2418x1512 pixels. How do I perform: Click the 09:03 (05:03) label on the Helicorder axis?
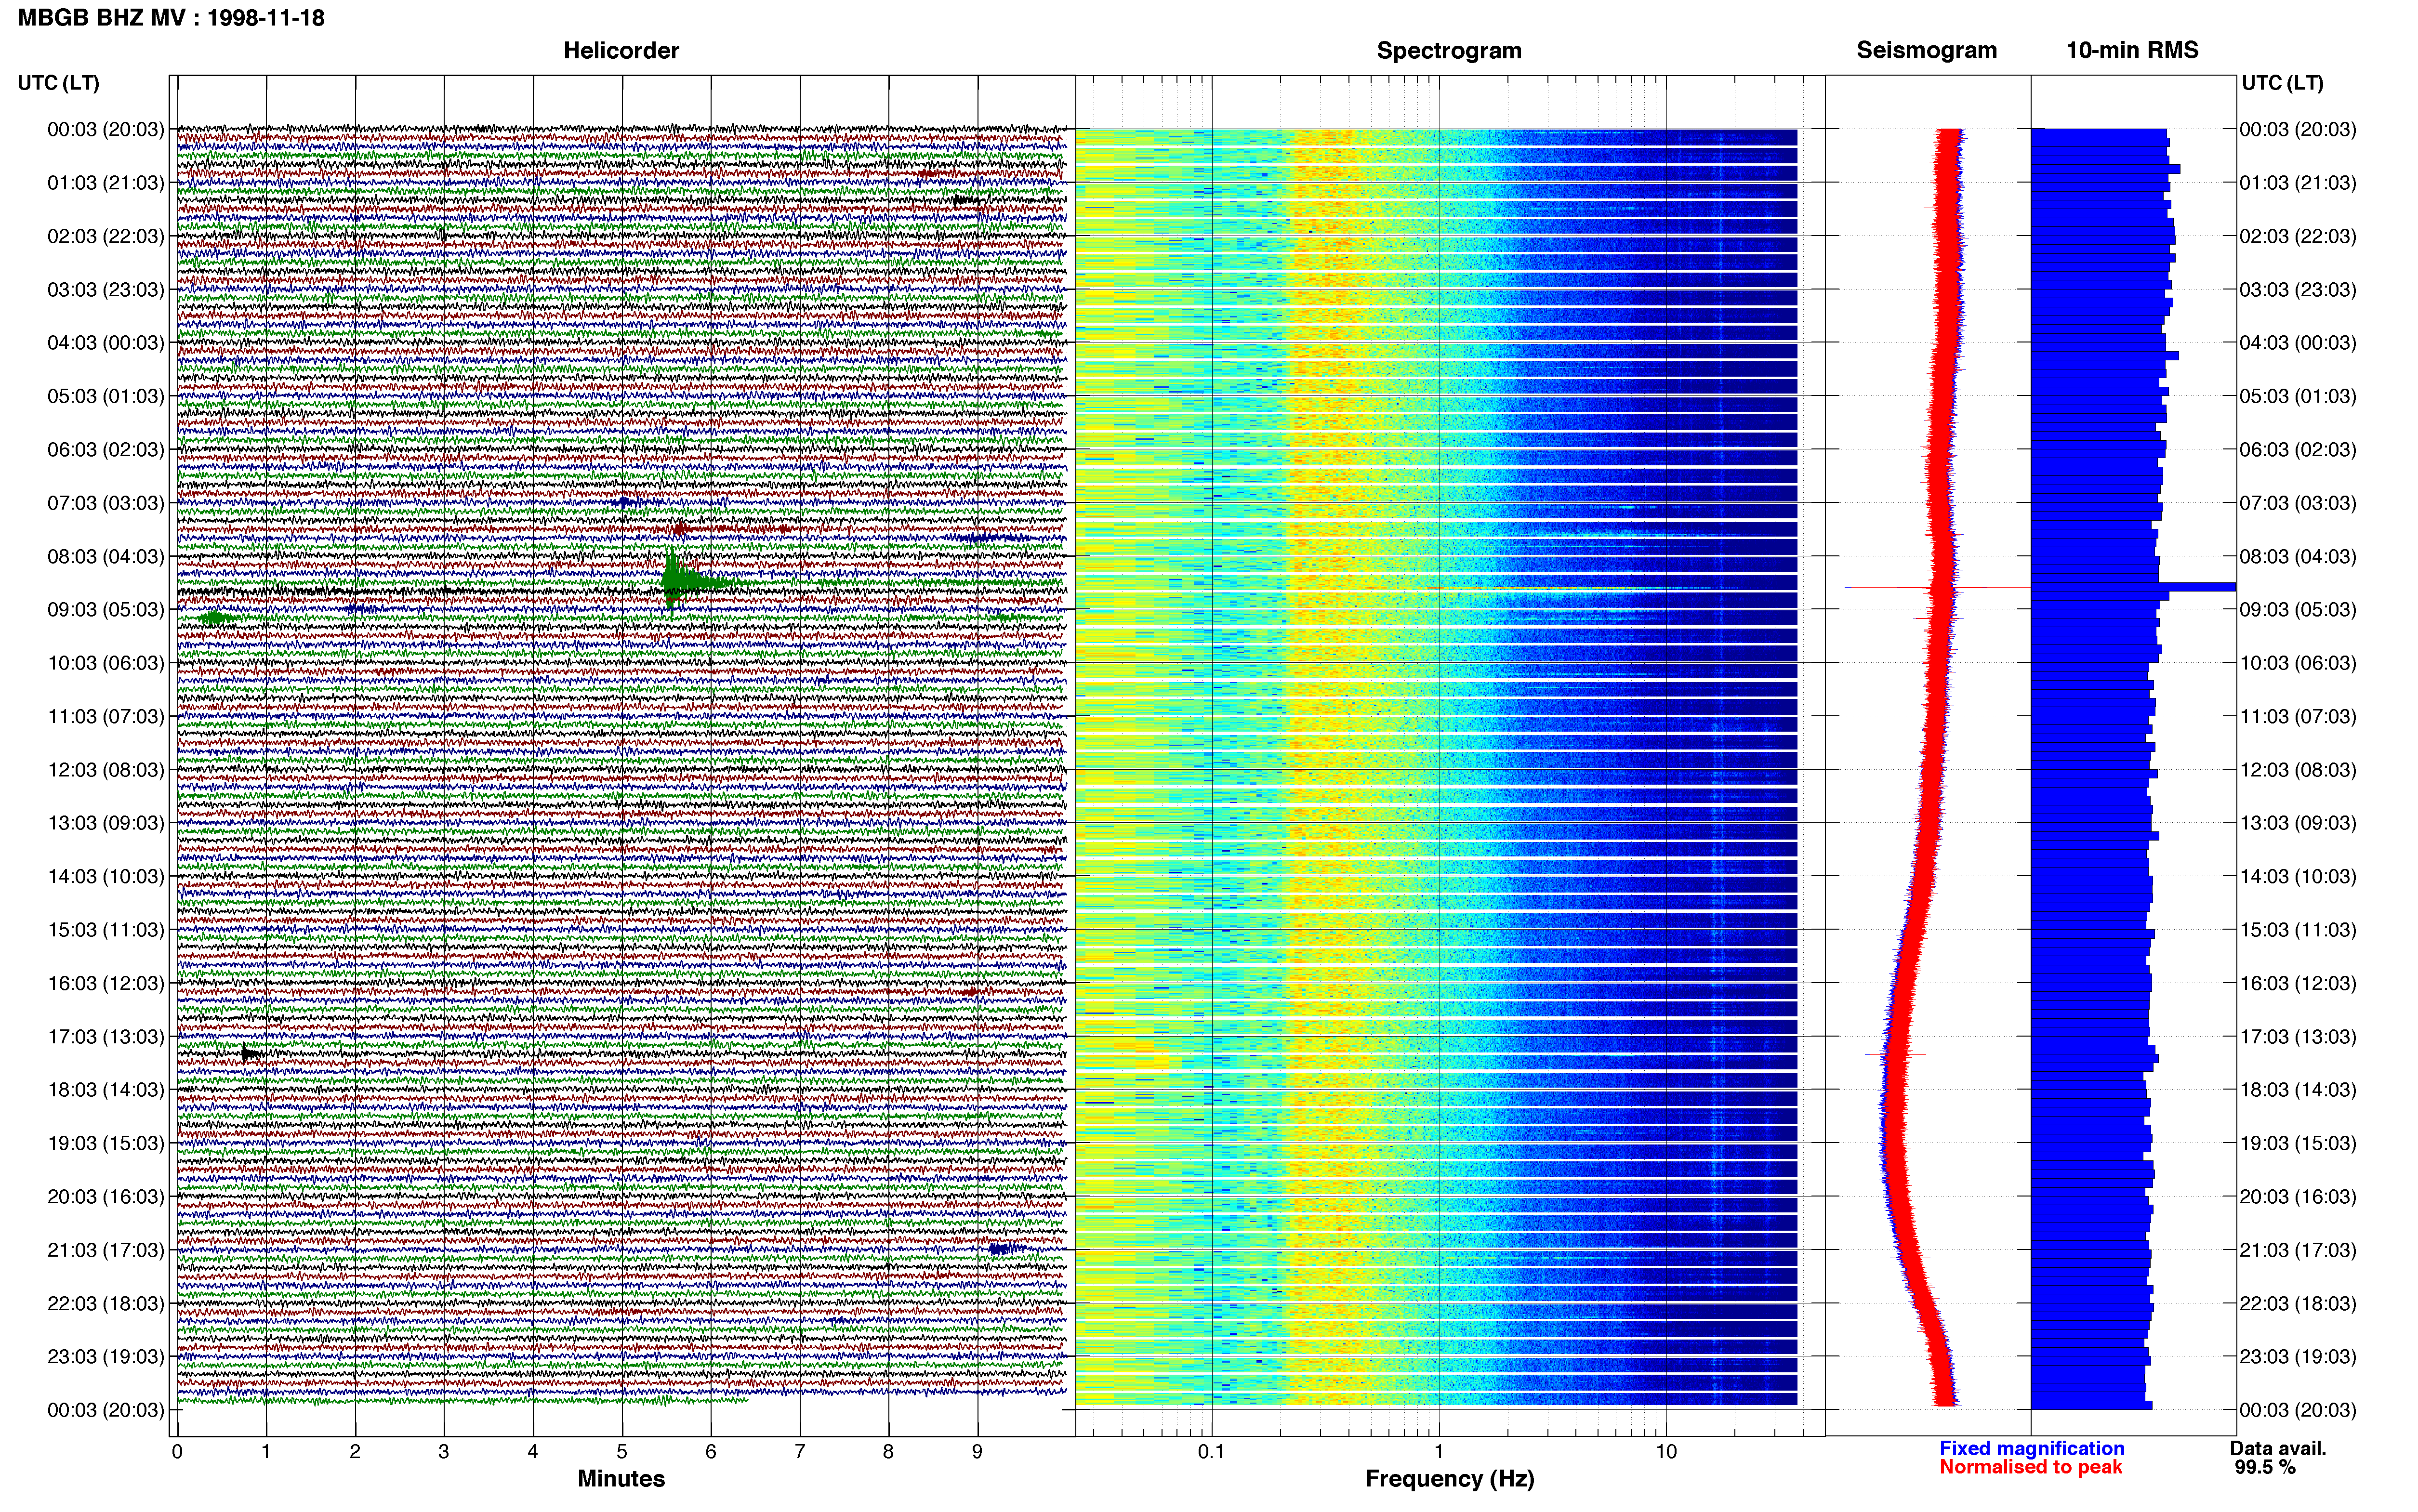pos(105,610)
